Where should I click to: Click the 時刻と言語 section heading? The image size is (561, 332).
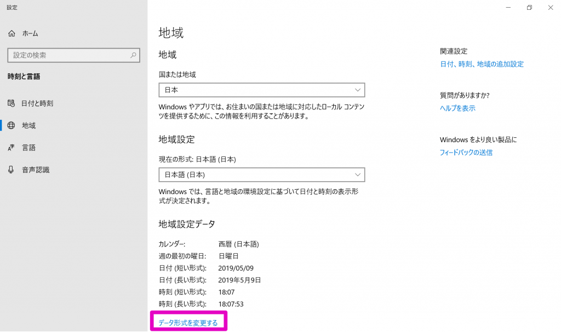[x=24, y=77]
